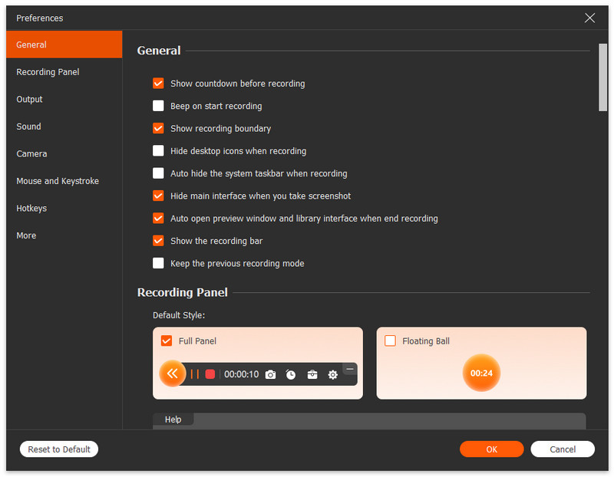This screenshot has height=477, width=614.
Task: Click the Recording Panel section heading
Action: 183,292
